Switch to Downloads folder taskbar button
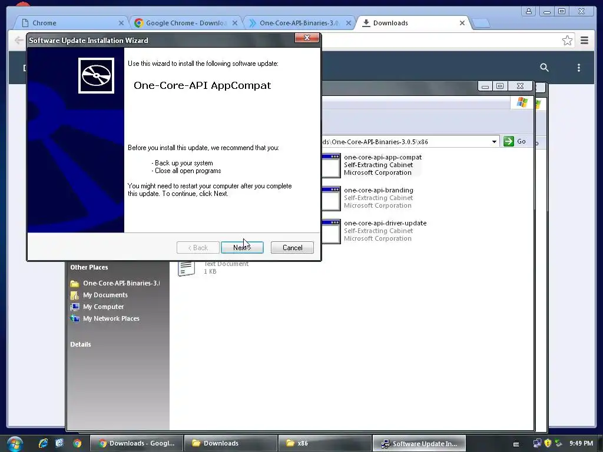 (x=231, y=443)
